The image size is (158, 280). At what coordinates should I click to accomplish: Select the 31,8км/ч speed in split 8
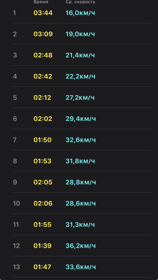pyautogui.click(x=80, y=161)
